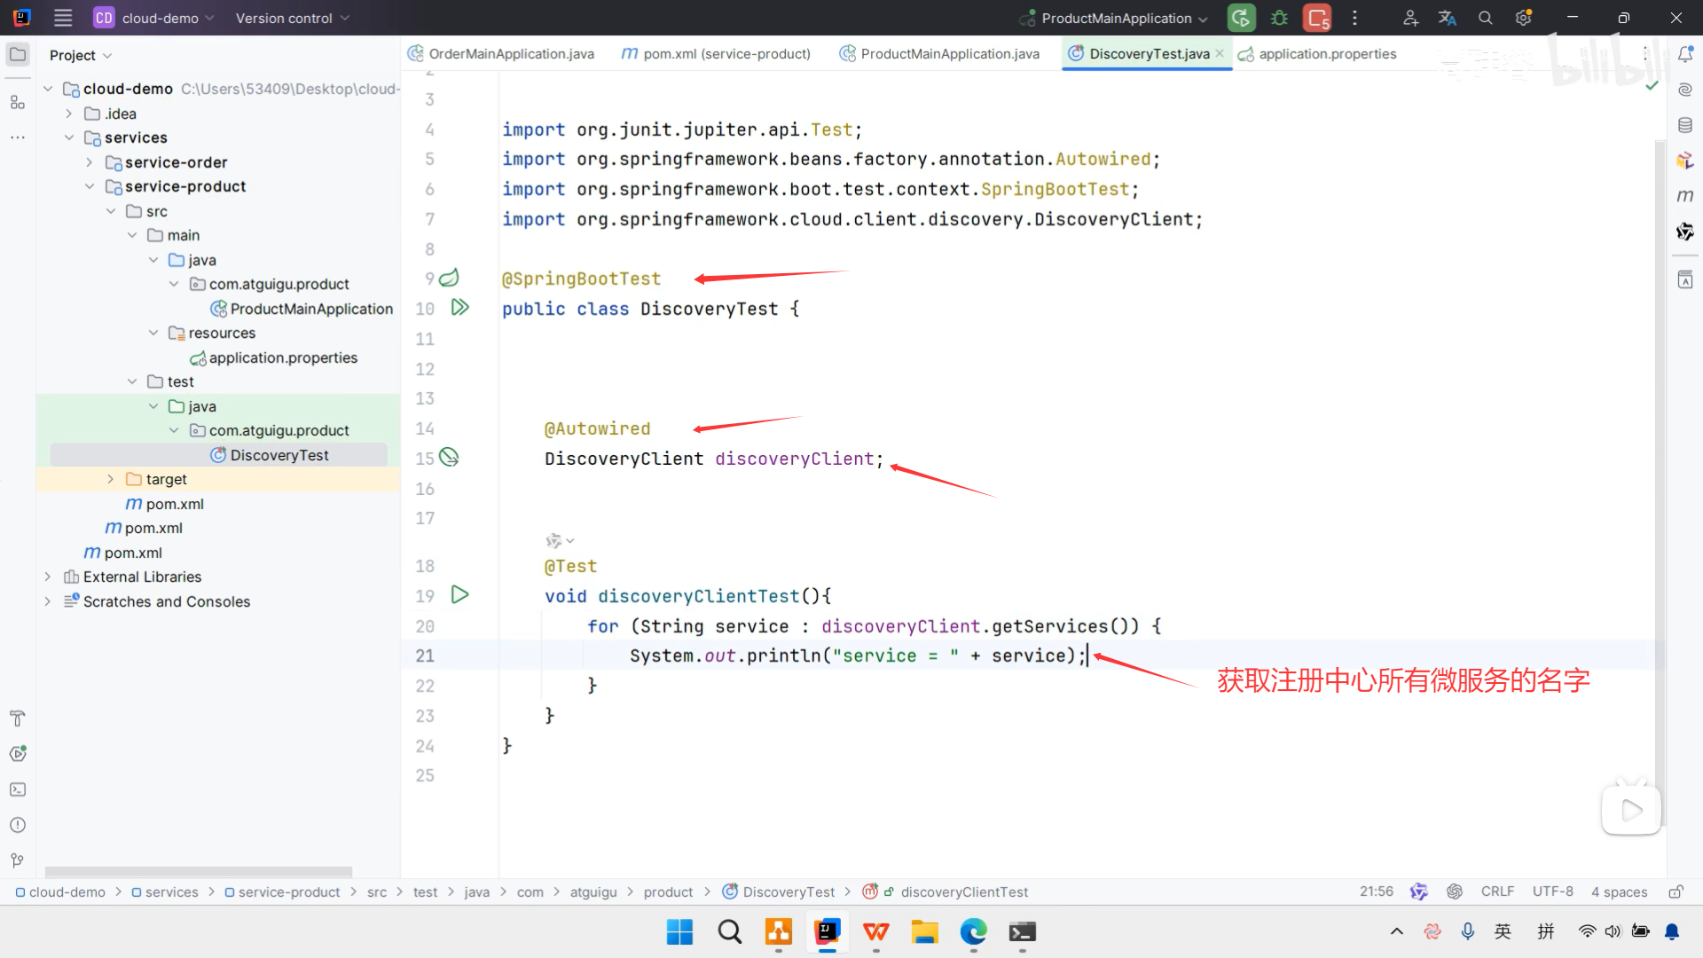Run discoveryClientTest method gutter arrow
This screenshot has height=958, width=1703.
tap(459, 595)
